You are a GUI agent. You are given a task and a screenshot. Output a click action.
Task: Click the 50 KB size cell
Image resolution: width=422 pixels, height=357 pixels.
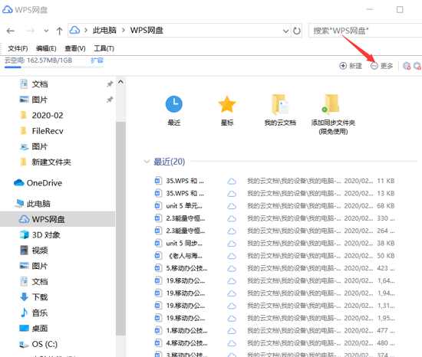tap(386, 256)
